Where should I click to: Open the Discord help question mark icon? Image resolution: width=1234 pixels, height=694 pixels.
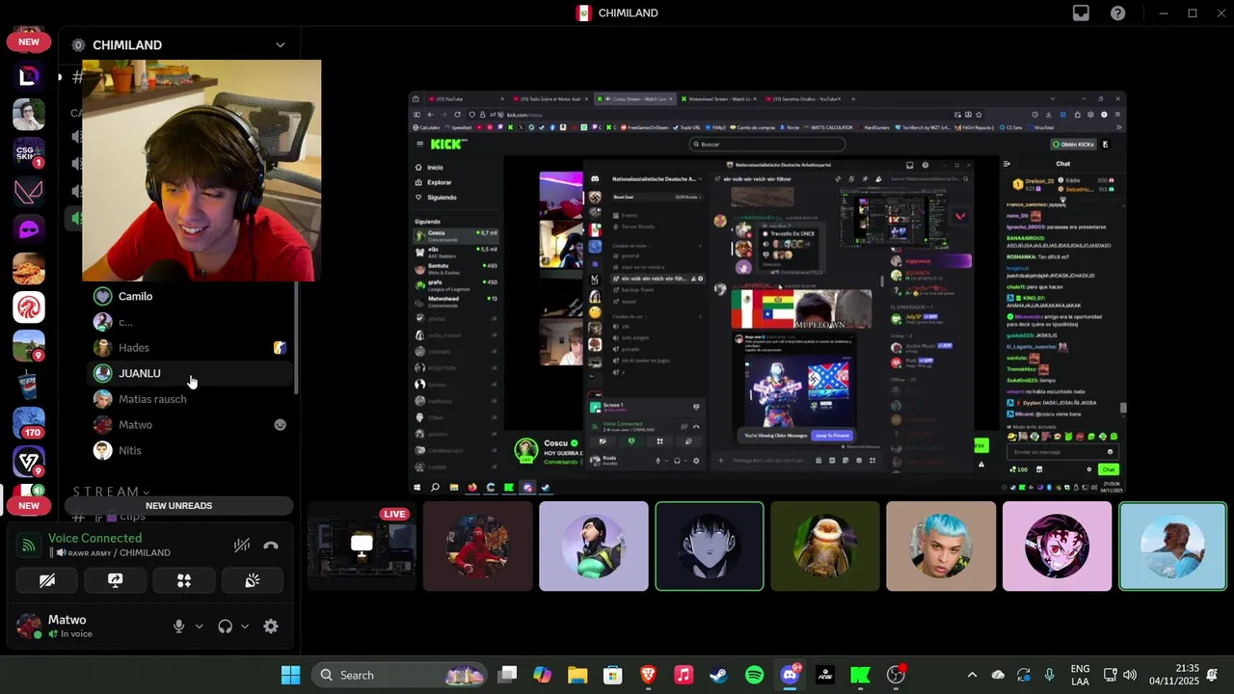[1117, 13]
